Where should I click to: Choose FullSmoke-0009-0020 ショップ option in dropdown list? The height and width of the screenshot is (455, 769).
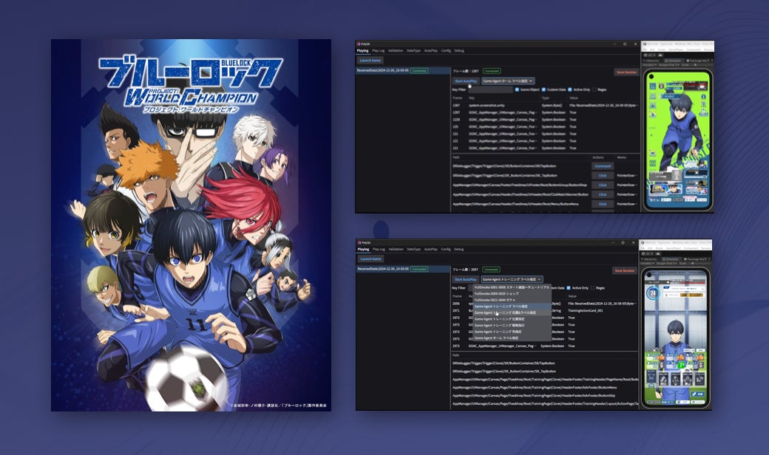pyautogui.click(x=512, y=293)
